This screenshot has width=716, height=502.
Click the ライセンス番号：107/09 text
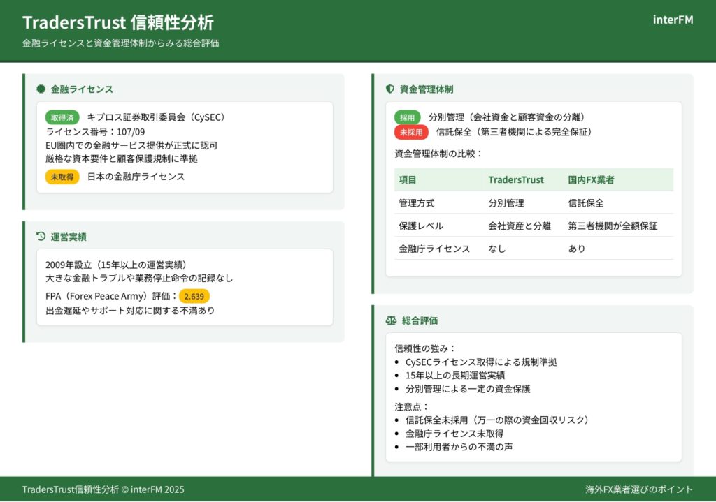[x=95, y=132]
